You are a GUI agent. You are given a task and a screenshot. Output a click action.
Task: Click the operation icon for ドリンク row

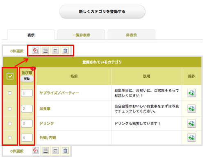pos(191,124)
